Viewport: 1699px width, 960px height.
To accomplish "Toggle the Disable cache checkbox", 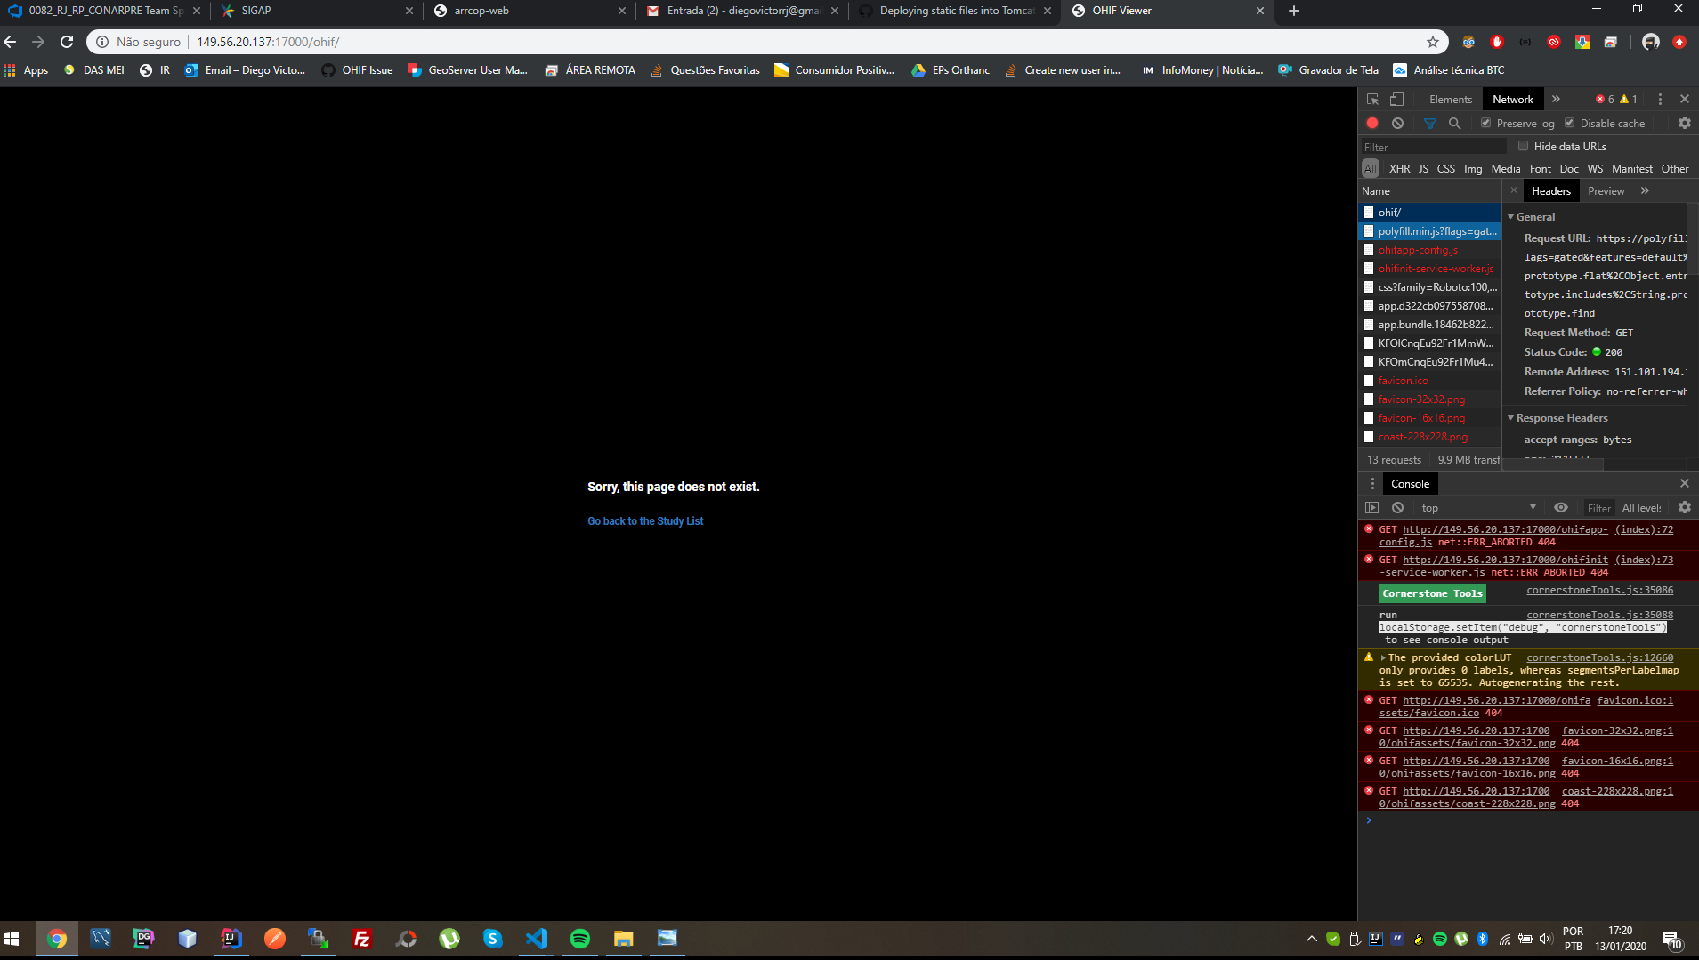I will pos(1569,123).
